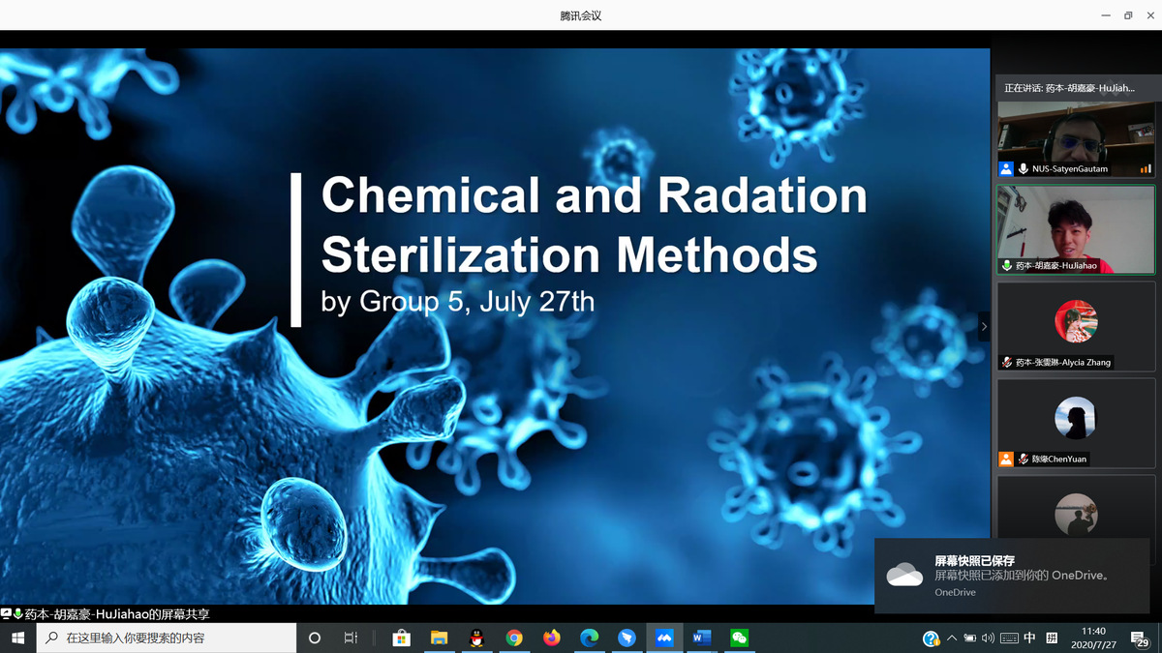The height and width of the screenshot is (653, 1162).
Task: Toggle the 中 input language indicator
Action: tap(1029, 638)
